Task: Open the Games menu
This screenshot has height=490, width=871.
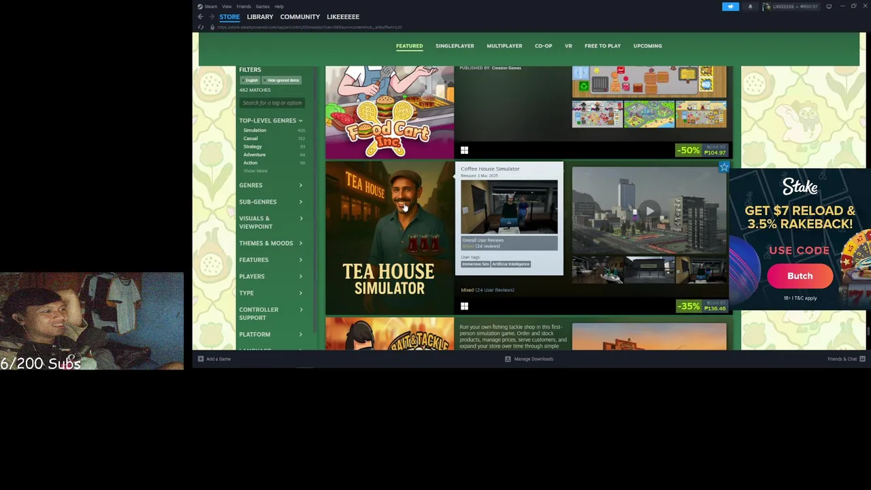Action: tap(263, 6)
